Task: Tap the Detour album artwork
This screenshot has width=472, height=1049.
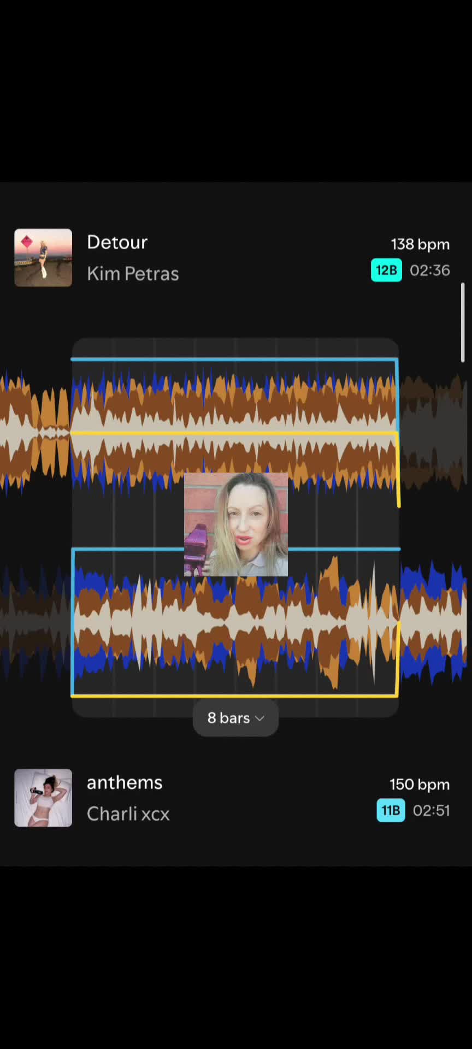Action: tap(43, 258)
